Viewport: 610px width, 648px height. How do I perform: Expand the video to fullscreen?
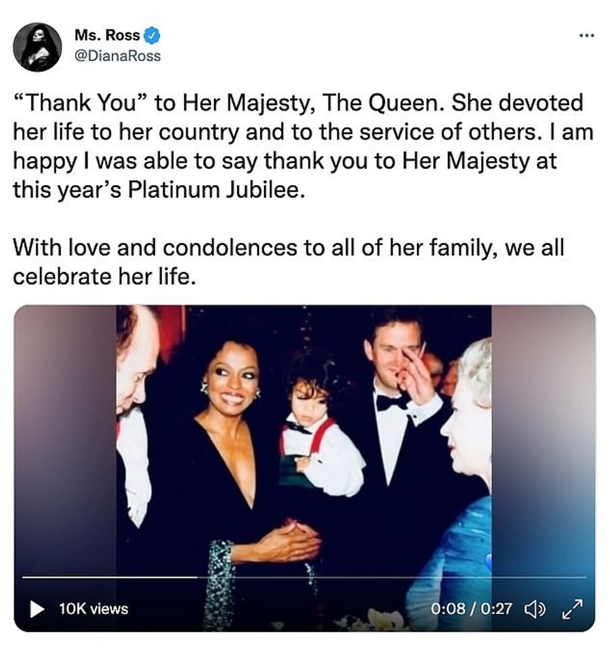click(572, 608)
